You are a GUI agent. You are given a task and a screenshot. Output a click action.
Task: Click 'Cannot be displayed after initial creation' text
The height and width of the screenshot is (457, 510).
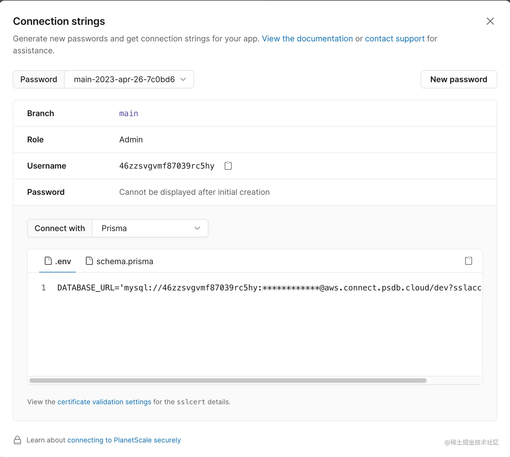194,192
